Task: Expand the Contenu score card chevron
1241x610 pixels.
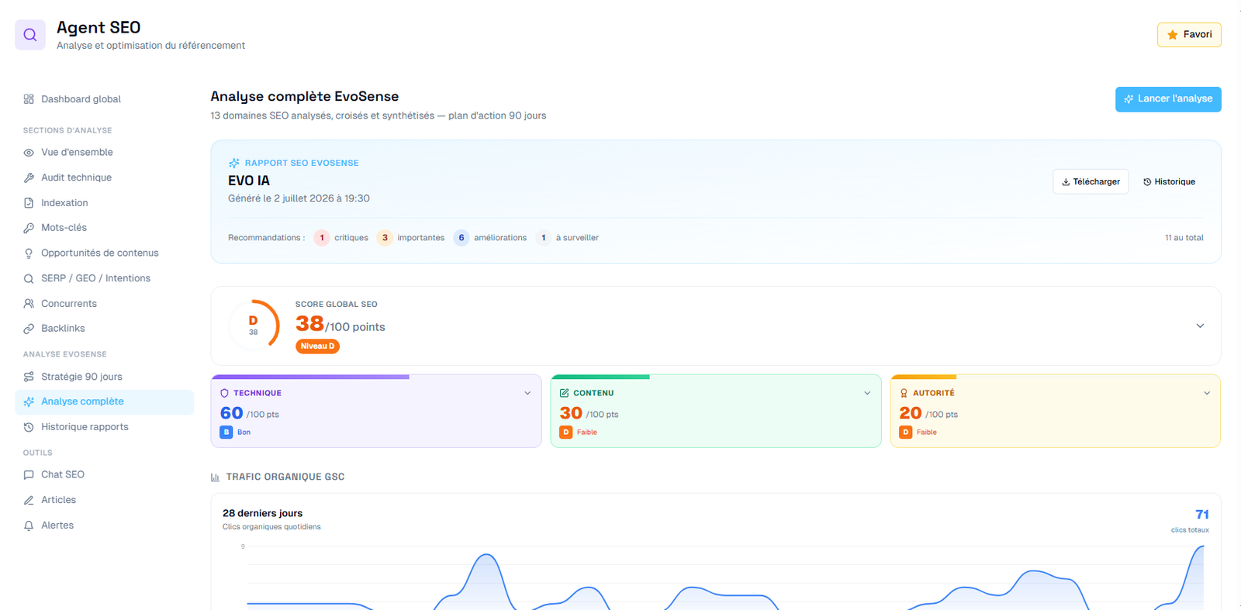Action: (x=867, y=393)
